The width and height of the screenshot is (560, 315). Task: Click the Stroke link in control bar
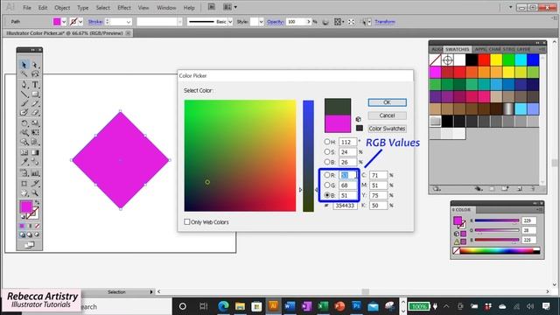[x=95, y=22]
